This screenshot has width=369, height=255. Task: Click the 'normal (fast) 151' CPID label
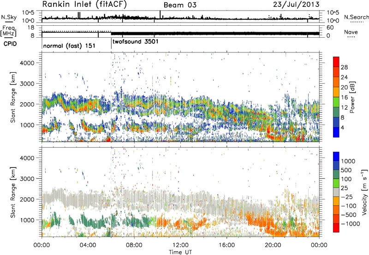(69, 46)
